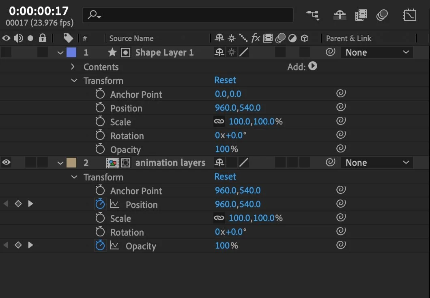Open parent dropdown for animation layers
Screen dimensions: 430x298
tap(376, 163)
